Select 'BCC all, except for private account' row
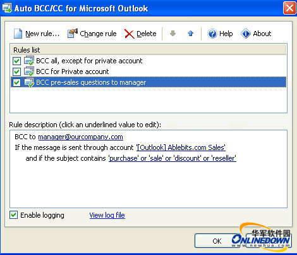The height and width of the screenshot is (255, 297). (148, 61)
